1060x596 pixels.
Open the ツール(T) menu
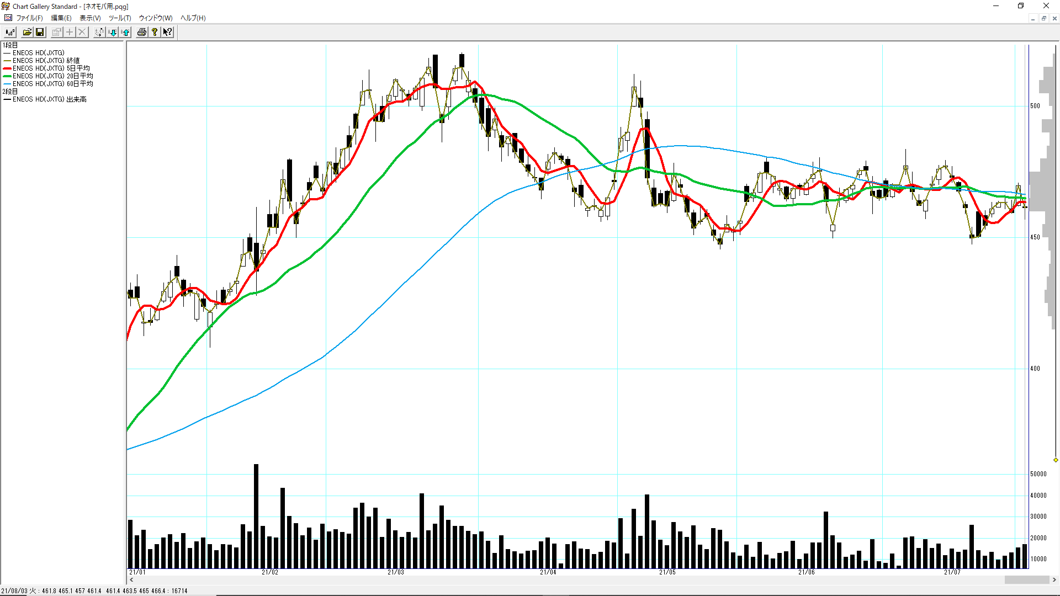(x=120, y=18)
